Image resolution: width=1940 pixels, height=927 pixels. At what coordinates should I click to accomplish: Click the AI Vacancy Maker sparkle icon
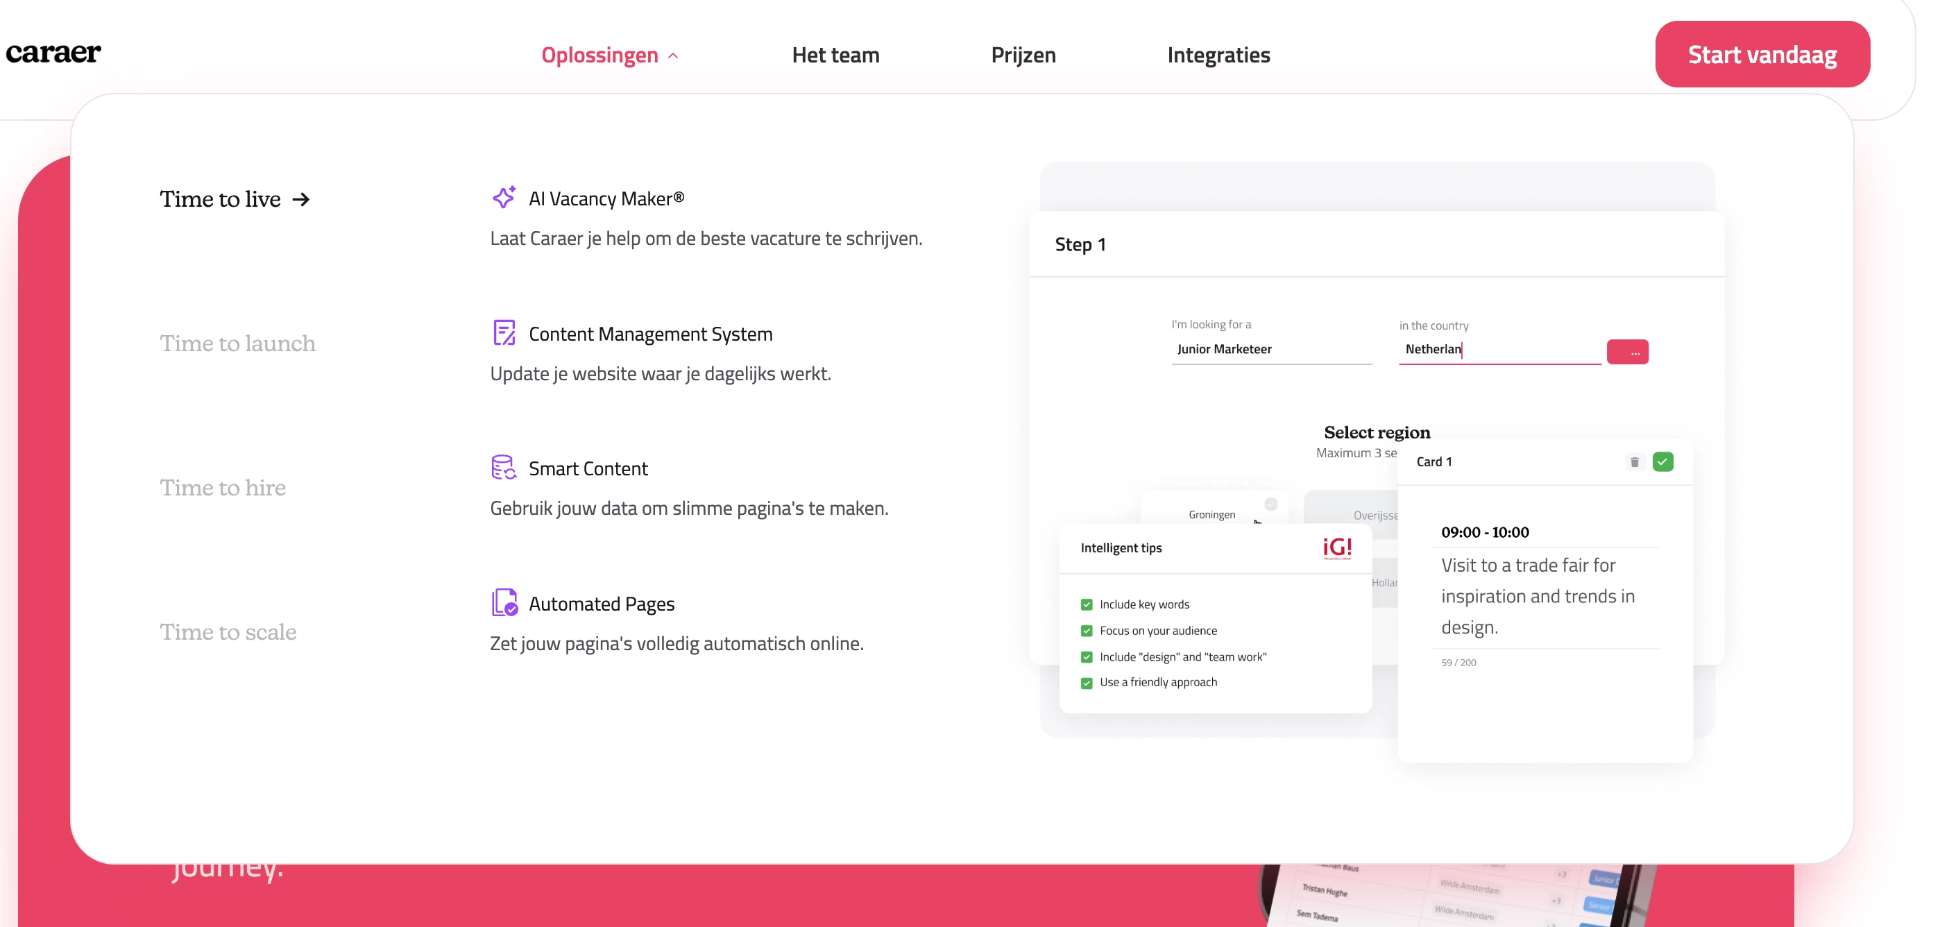click(x=504, y=197)
